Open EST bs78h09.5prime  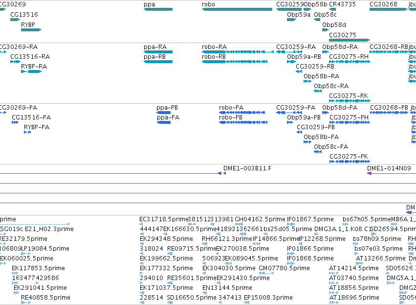pos(377,239)
